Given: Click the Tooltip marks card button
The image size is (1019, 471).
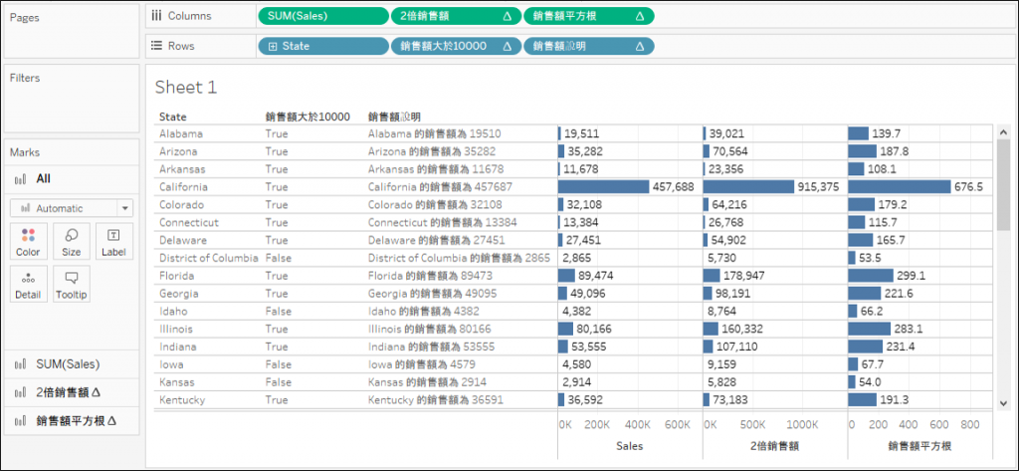Looking at the screenshot, I should point(72,284).
